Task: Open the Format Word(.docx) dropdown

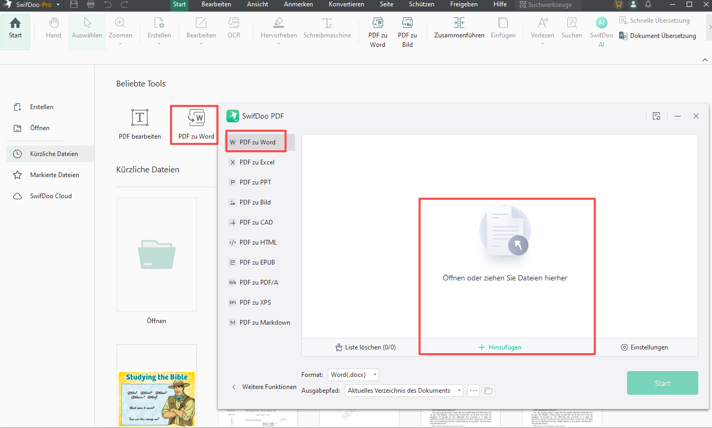Action: [353, 375]
